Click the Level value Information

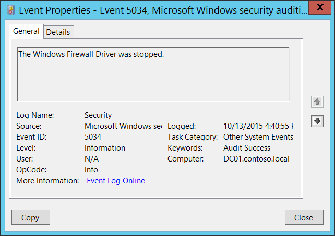pyautogui.click(x=105, y=148)
